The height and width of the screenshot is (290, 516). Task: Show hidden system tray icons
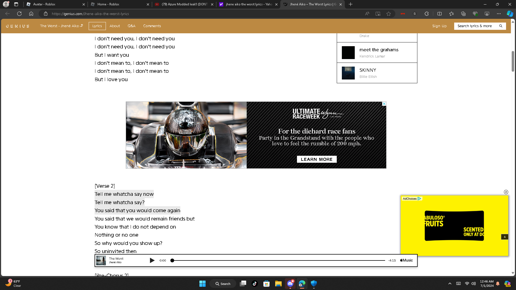tap(450, 284)
